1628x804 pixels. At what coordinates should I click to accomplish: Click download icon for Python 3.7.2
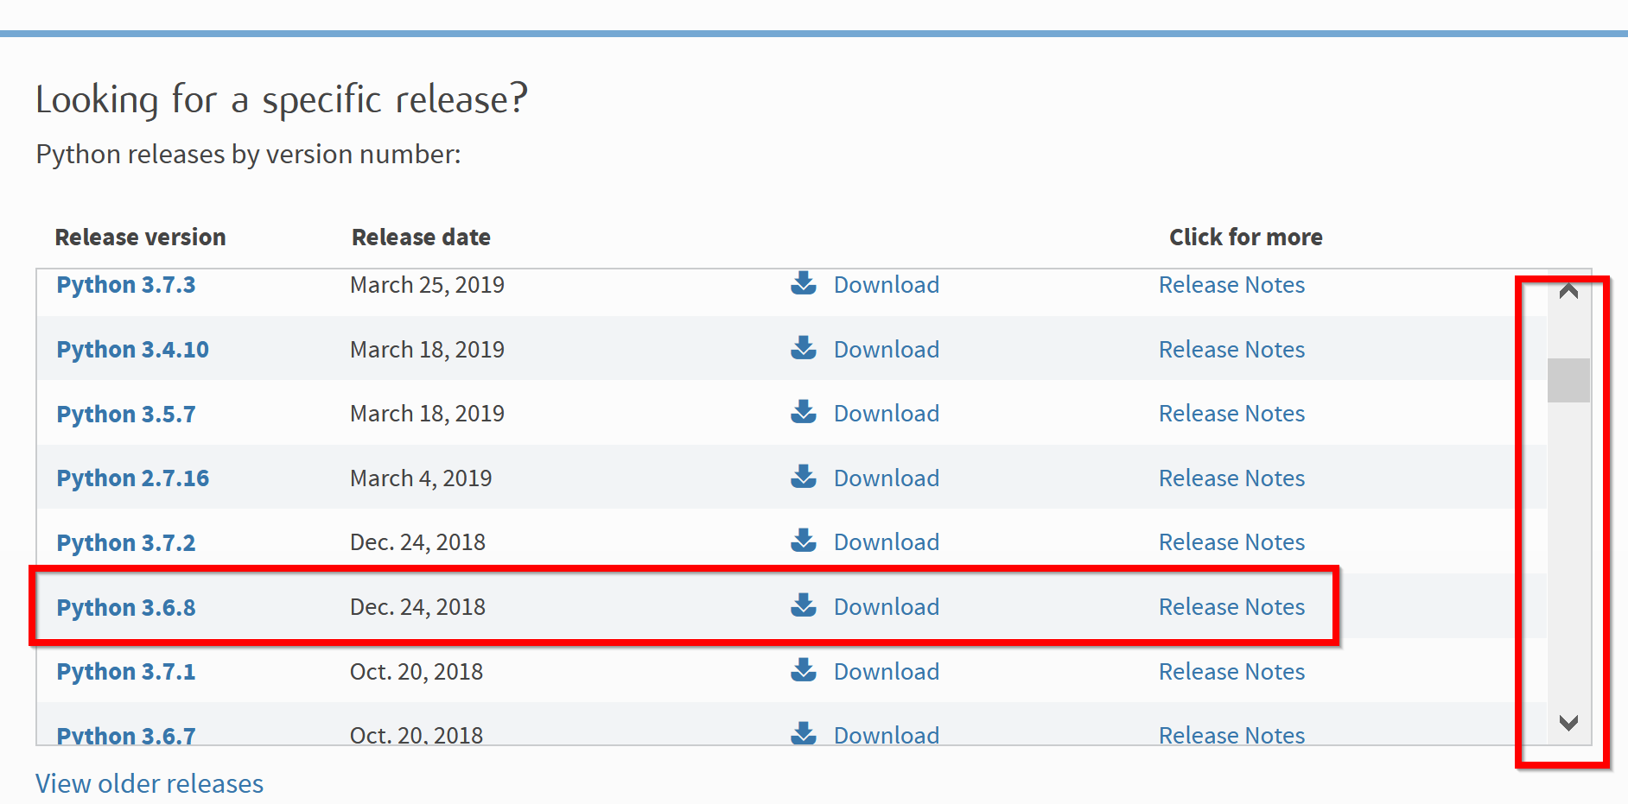pos(804,541)
